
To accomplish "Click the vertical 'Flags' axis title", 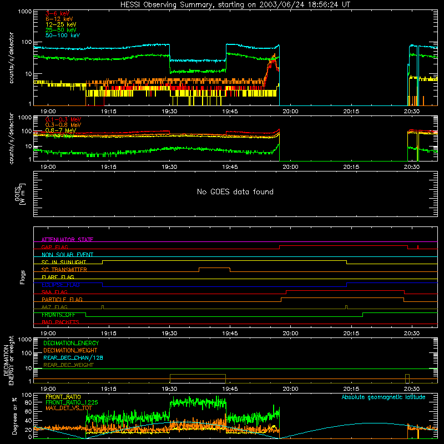I will point(23,277).
